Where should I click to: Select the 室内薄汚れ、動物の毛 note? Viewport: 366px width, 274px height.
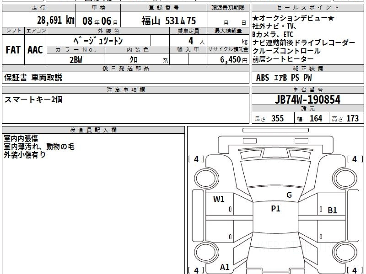coord(39,147)
